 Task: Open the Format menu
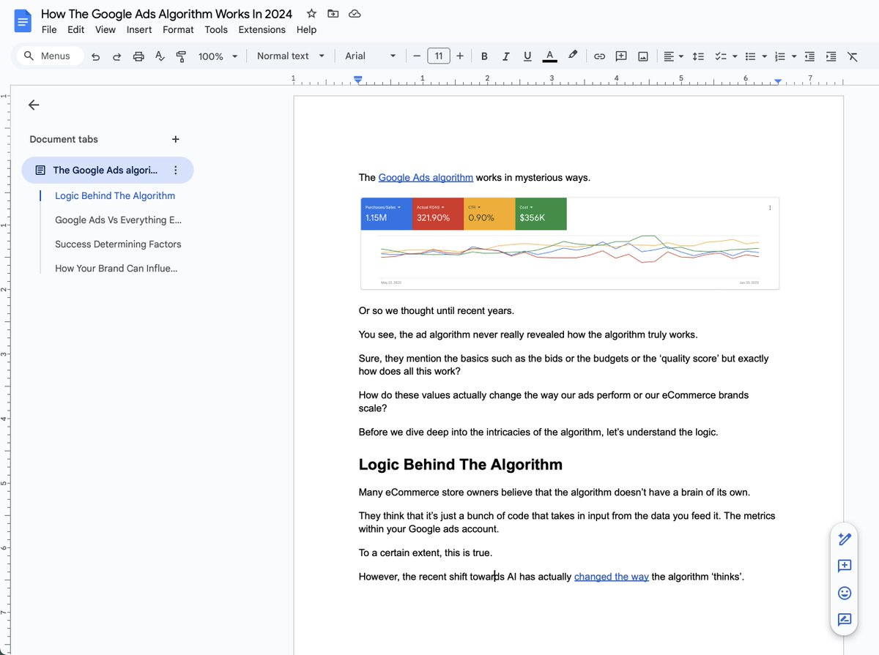pos(178,30)
